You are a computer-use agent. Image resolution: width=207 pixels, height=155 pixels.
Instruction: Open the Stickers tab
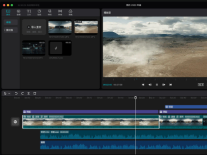[39, 12]
